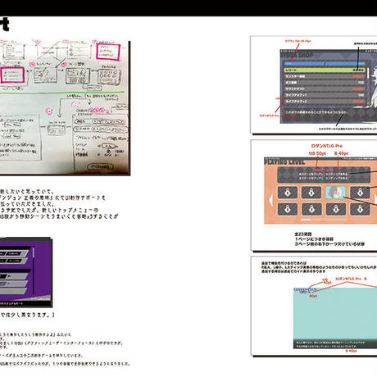This screenshot has height=377, width=377.
Task: Select the green highlighted row in the shop list
Action: pos(325,70)
